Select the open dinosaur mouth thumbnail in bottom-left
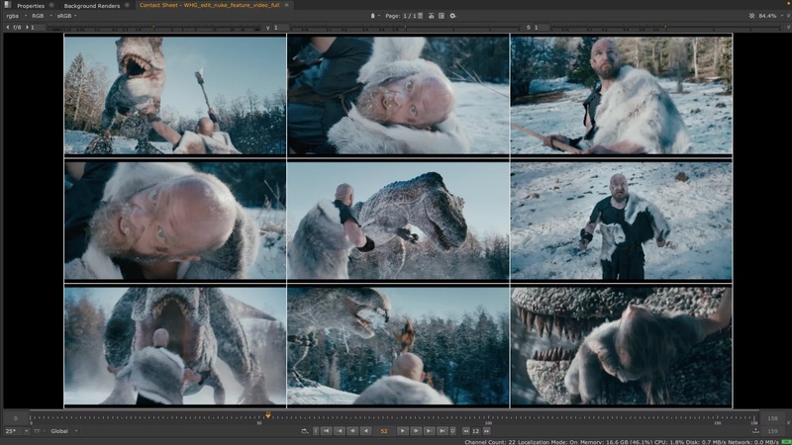 click(175, 346)
